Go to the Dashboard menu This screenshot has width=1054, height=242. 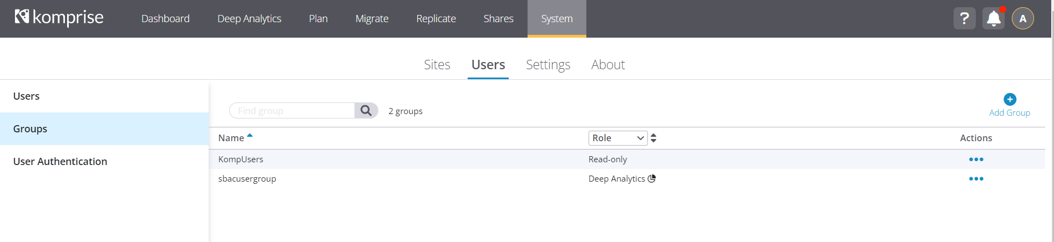[x=165, y=19]
